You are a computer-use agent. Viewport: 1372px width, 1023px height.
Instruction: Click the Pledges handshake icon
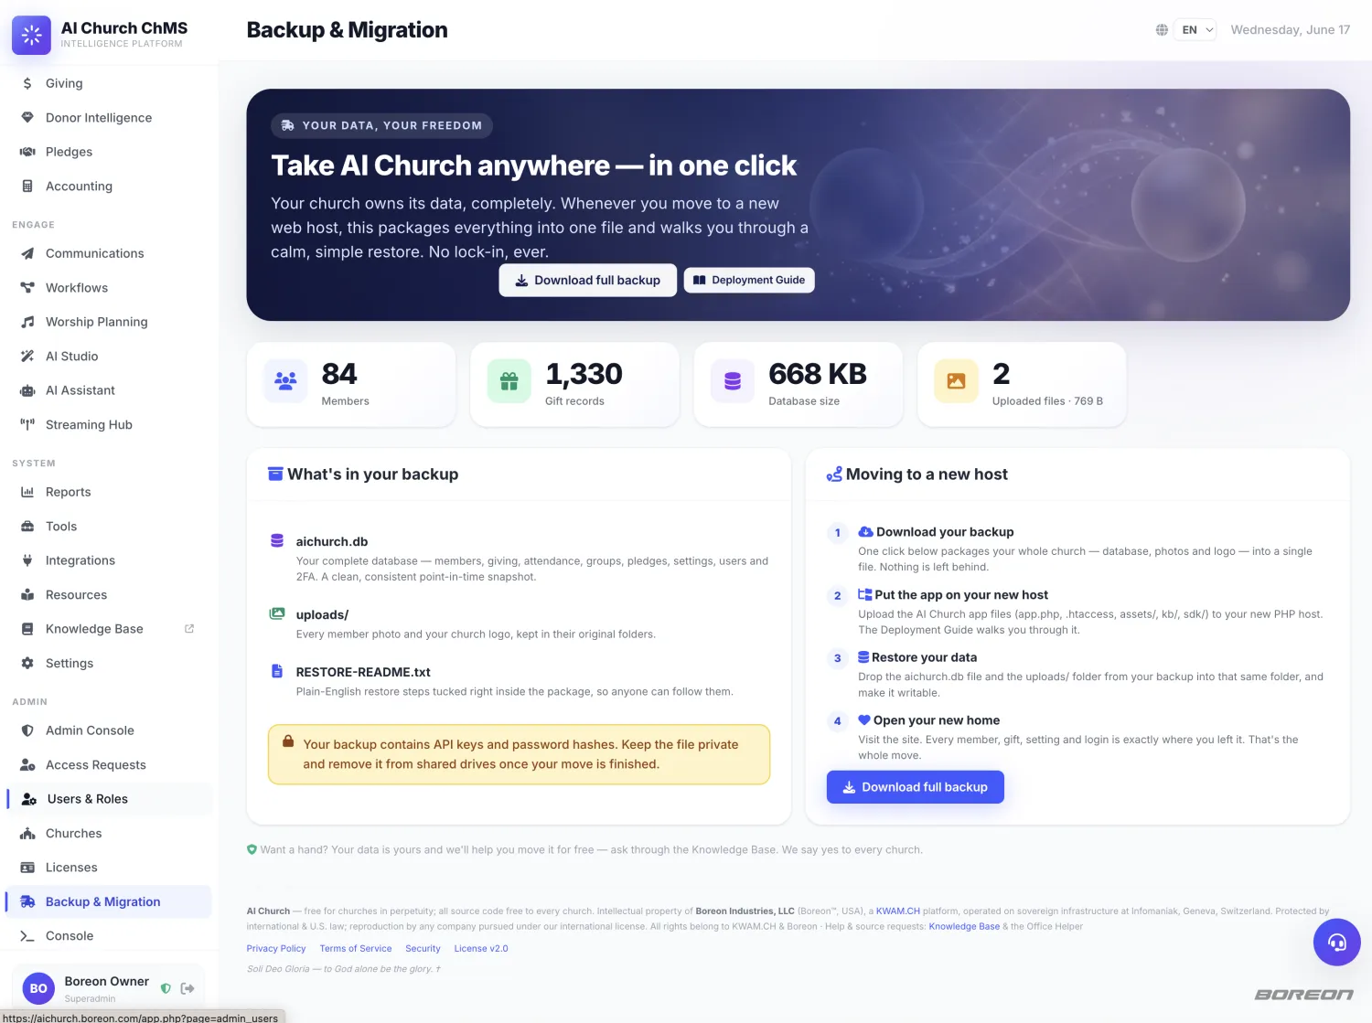click(27, 152)
